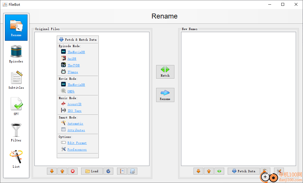Load files with the folder button
Image resolution: width=303 pixels, height=183 pixels.
[x=92, y=171]
